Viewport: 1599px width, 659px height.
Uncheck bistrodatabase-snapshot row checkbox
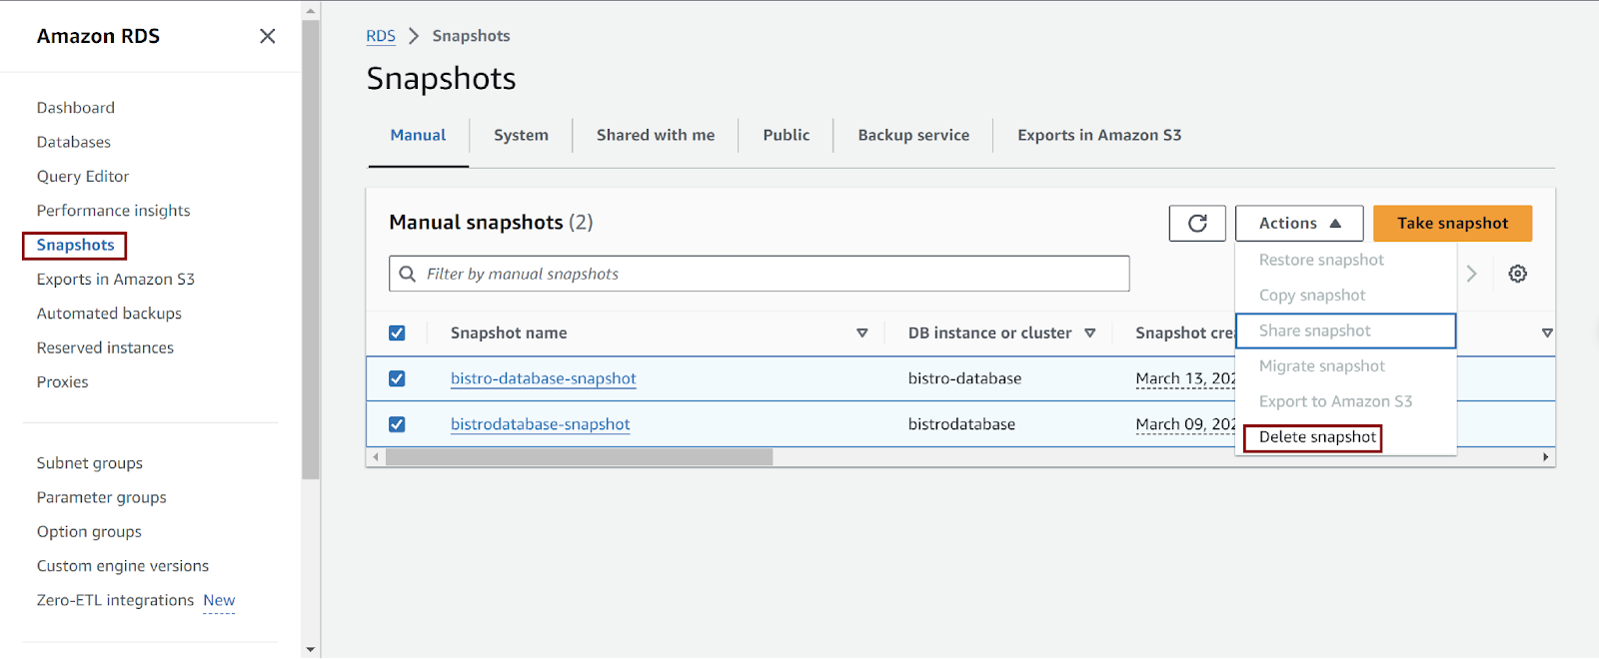pyautogui.click(x=397, y=424)
